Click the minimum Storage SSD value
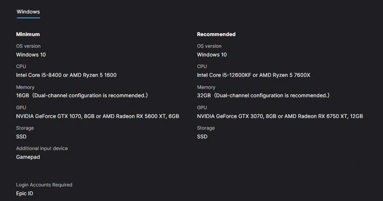Image resolution: width=383 pixels, height=201 pixels. [x=21, y=137]
